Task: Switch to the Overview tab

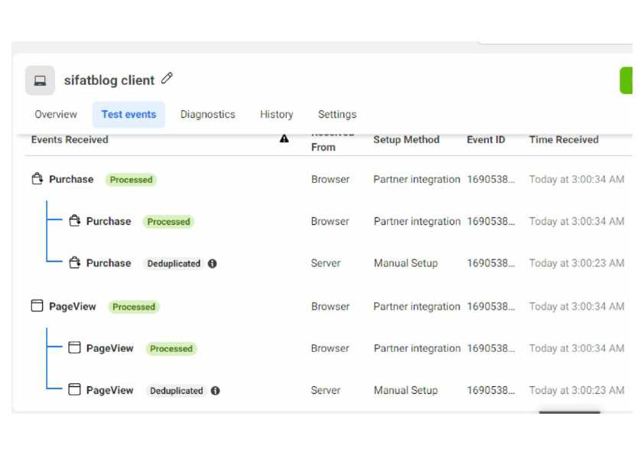Action: click(x=55, y=114)
